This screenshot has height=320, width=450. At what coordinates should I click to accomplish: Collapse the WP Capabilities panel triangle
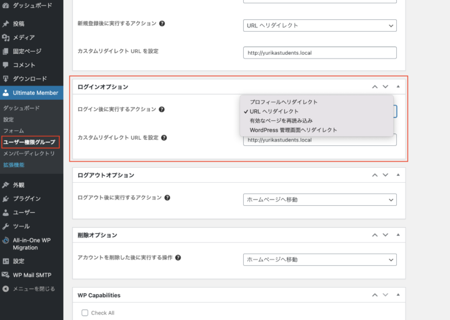[x=398, y=294]
